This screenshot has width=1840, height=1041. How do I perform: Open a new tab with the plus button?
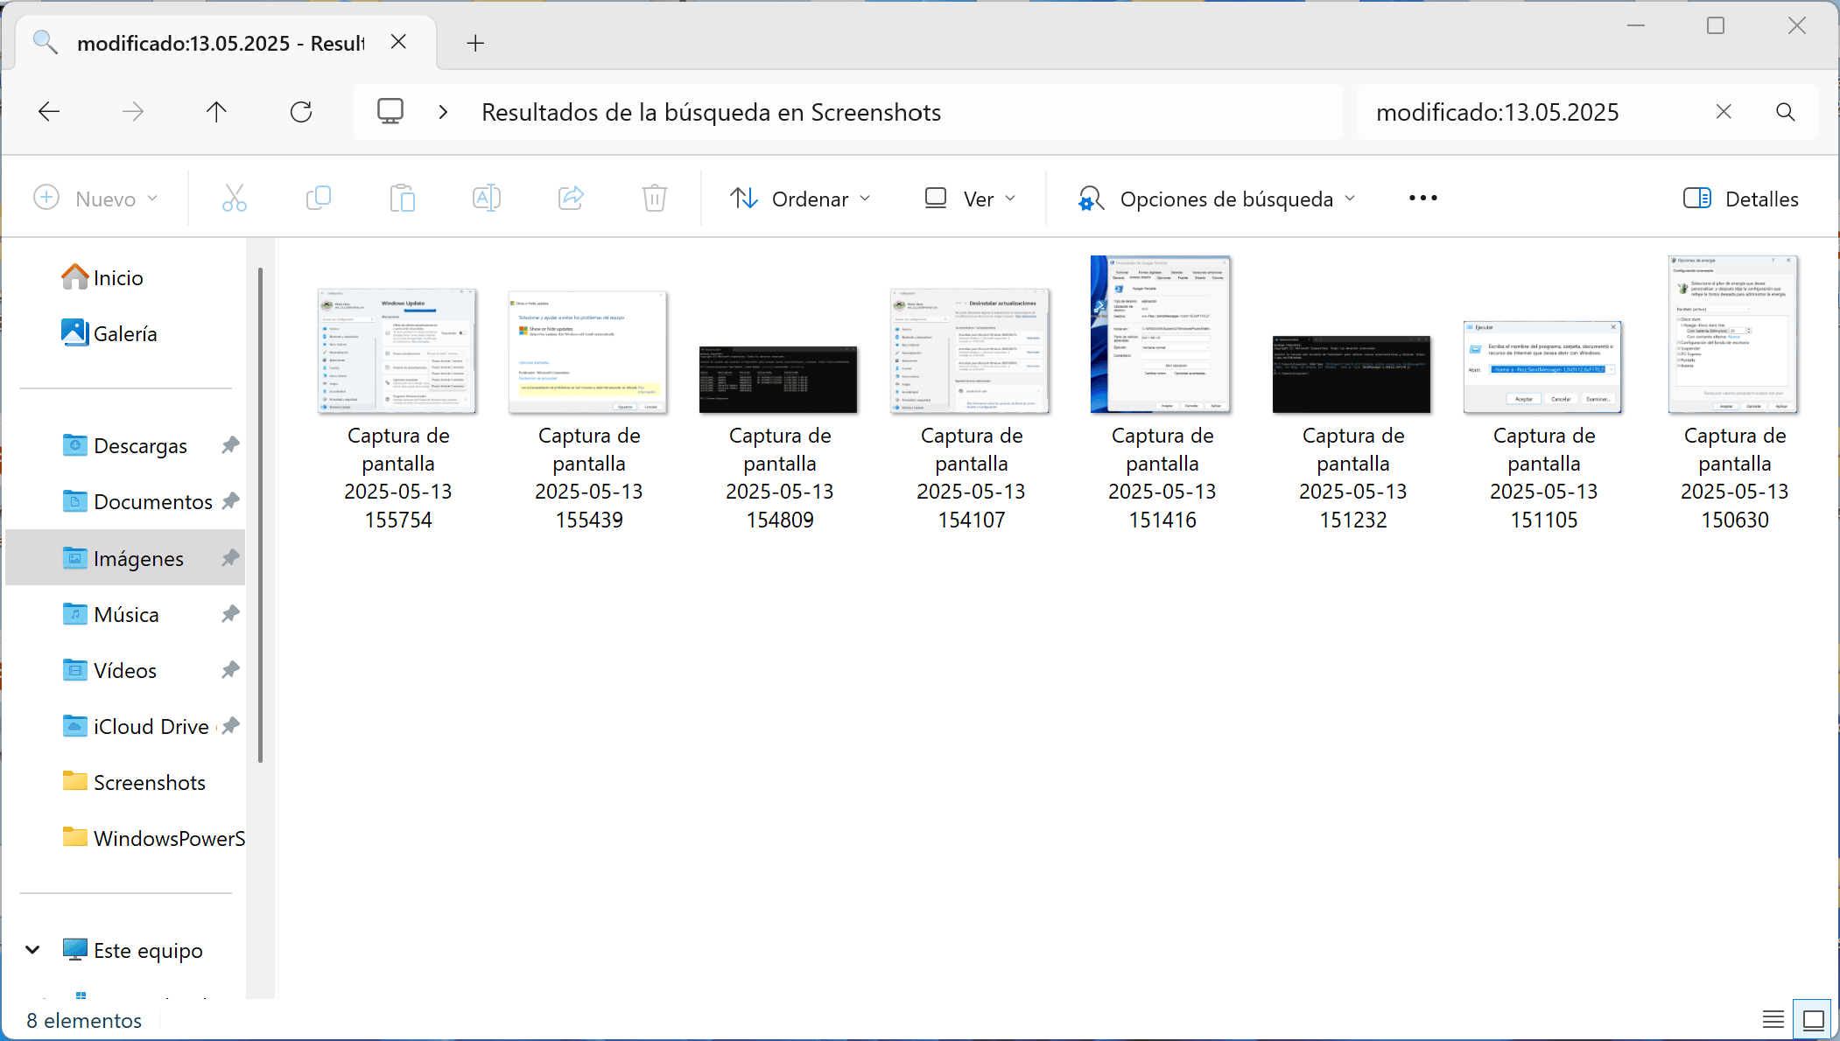476,42
